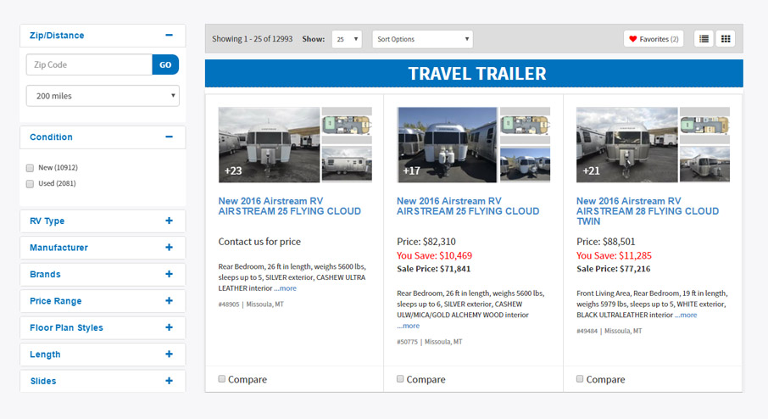This screenshot has width=768, height=419.
Task: Open main photo with +17 overlay
Action: pos(448,145)
